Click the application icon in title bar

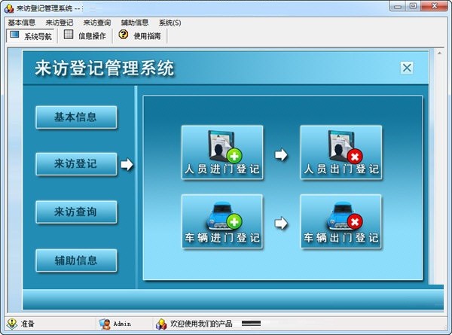pyautogui.click(x=8, y=8)
